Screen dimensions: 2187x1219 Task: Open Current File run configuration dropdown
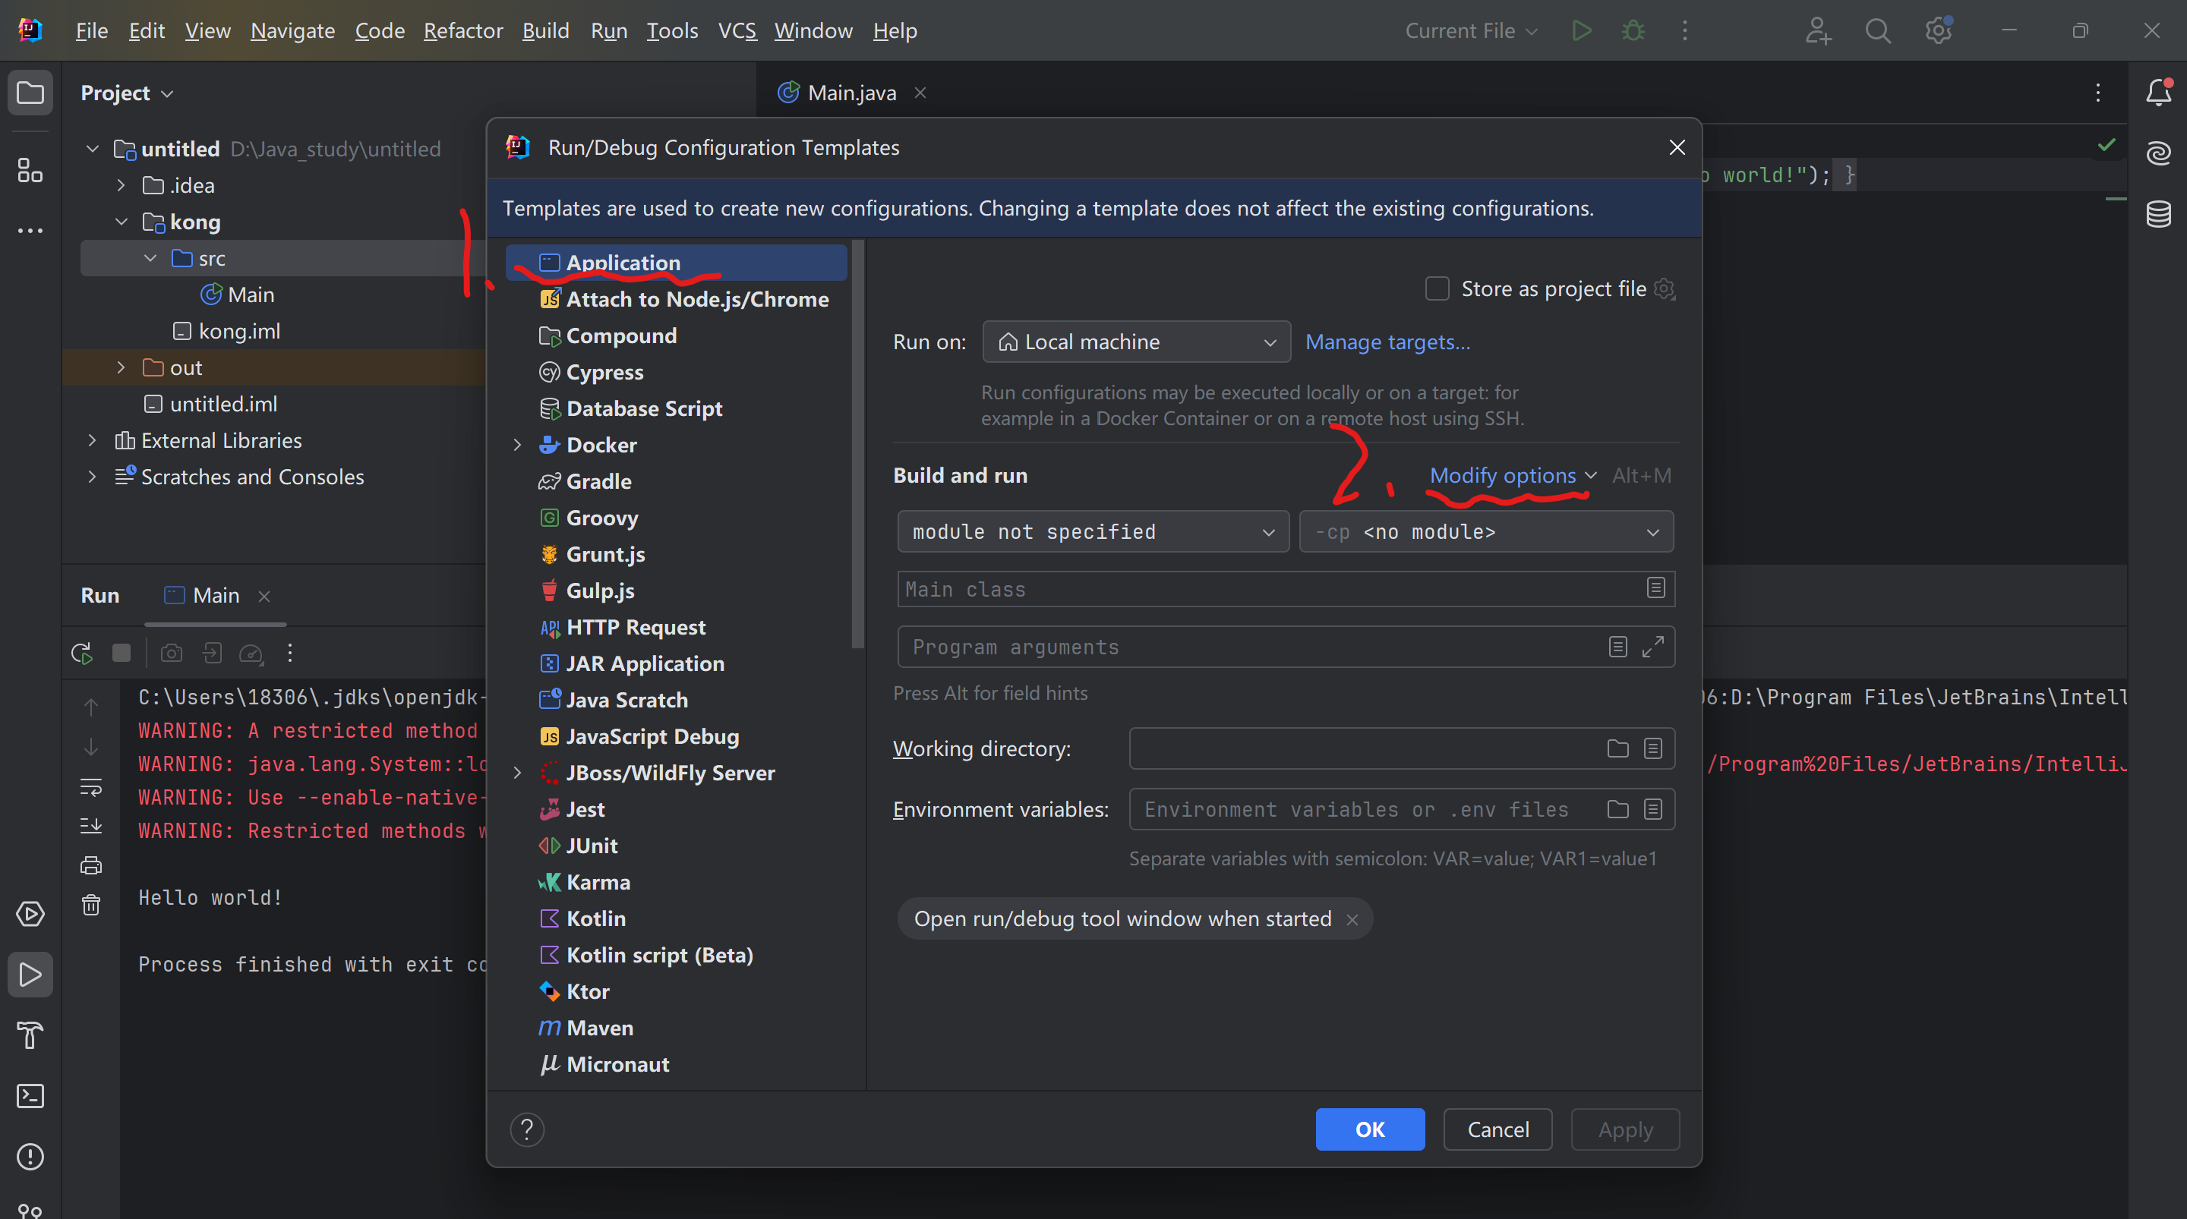click(x=1470, y=30)
